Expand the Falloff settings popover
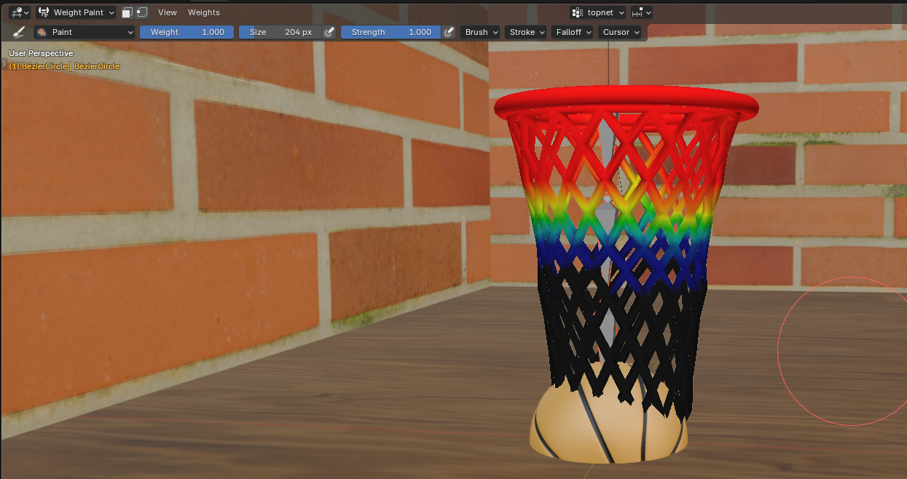The width and height of the screenshot is (907, 479). (573, 32)
